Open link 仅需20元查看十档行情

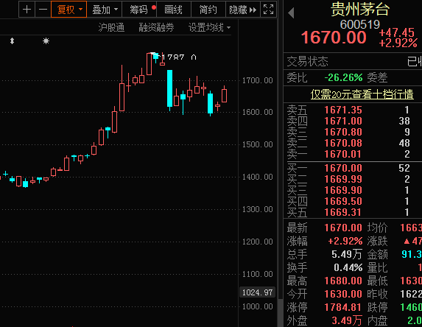[362, 94]
